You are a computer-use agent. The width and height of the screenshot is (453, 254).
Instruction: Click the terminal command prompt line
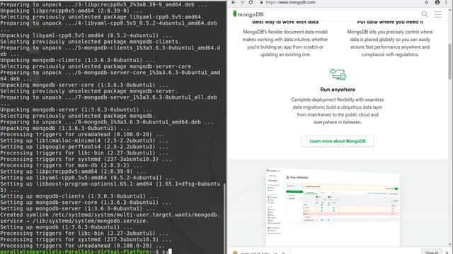tap(86, 252)
